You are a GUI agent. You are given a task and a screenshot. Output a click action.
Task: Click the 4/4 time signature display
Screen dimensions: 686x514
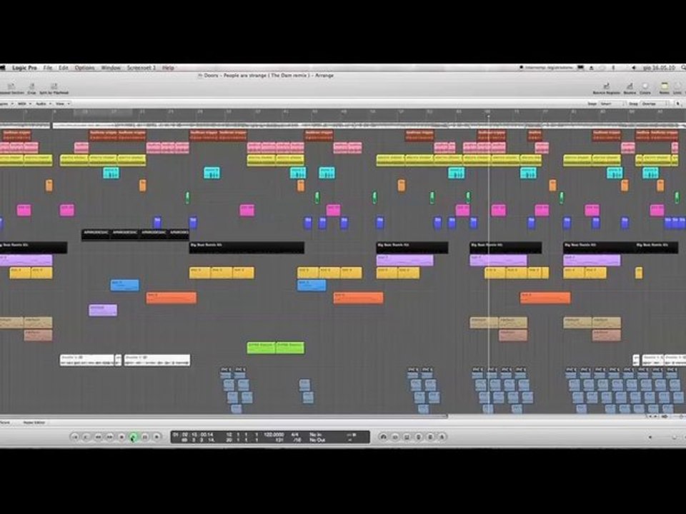(295, 435)
